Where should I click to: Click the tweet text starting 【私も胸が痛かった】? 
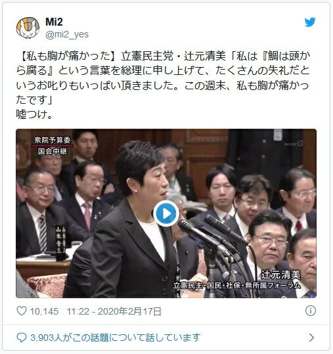pyautogui.click(x=163, y=78)
